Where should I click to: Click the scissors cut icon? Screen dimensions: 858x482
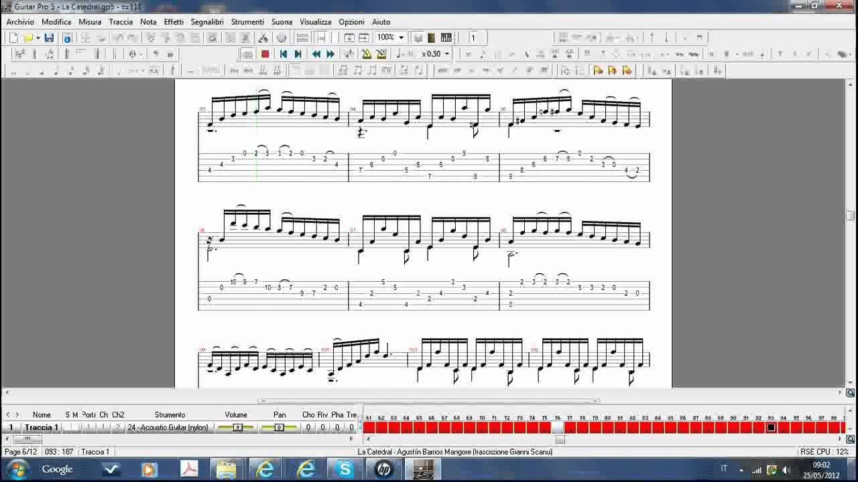click(263, 38)
